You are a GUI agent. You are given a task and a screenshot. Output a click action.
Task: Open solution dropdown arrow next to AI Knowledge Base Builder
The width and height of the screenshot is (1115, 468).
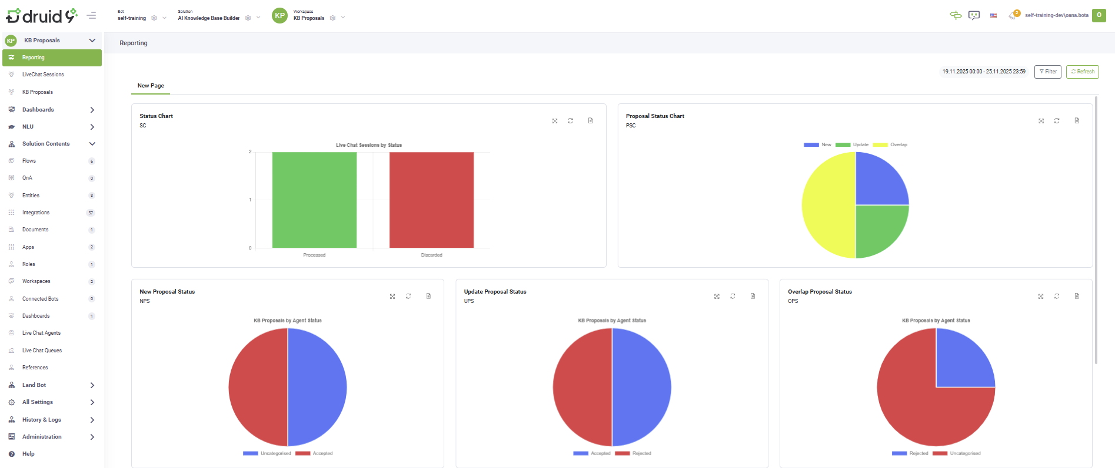[x=258, y=18]
